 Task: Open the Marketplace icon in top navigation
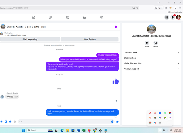pos(85,18)
